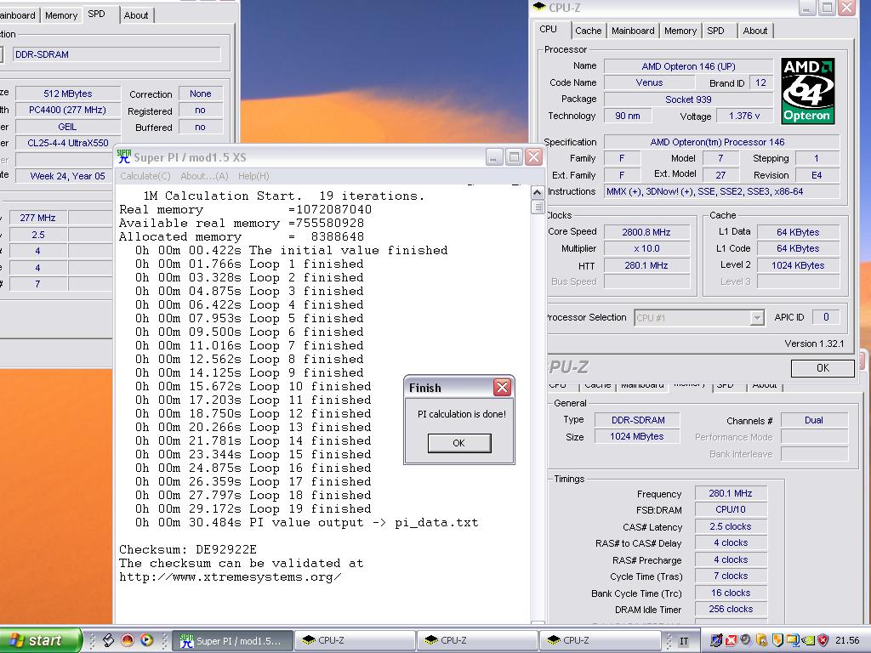Click the manufacturing date 'Week 24, Year 05'
The image size is (871, 653).
click(68, 176)
